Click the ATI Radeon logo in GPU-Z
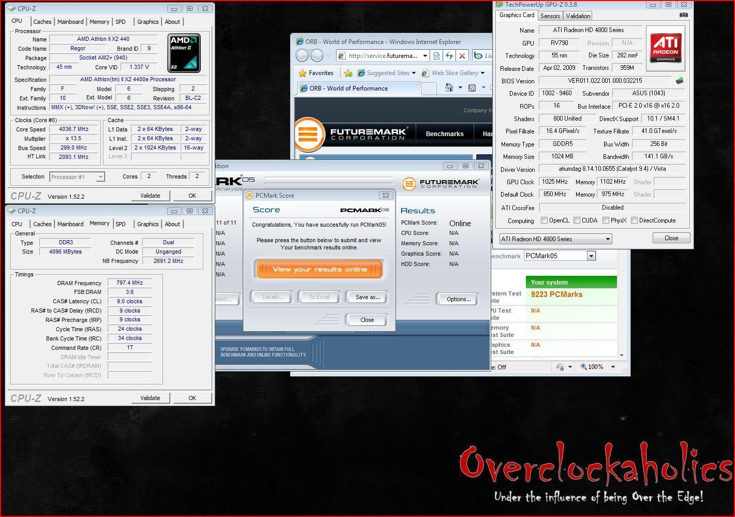The height and width of the screenshot is (517, 735). pos(666,49)
